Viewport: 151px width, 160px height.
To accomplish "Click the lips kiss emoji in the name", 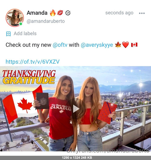I will pyautogui.click(x=60, y=13).
